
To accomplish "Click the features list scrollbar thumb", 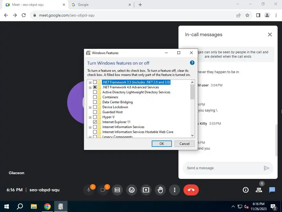I will (192, 92).
